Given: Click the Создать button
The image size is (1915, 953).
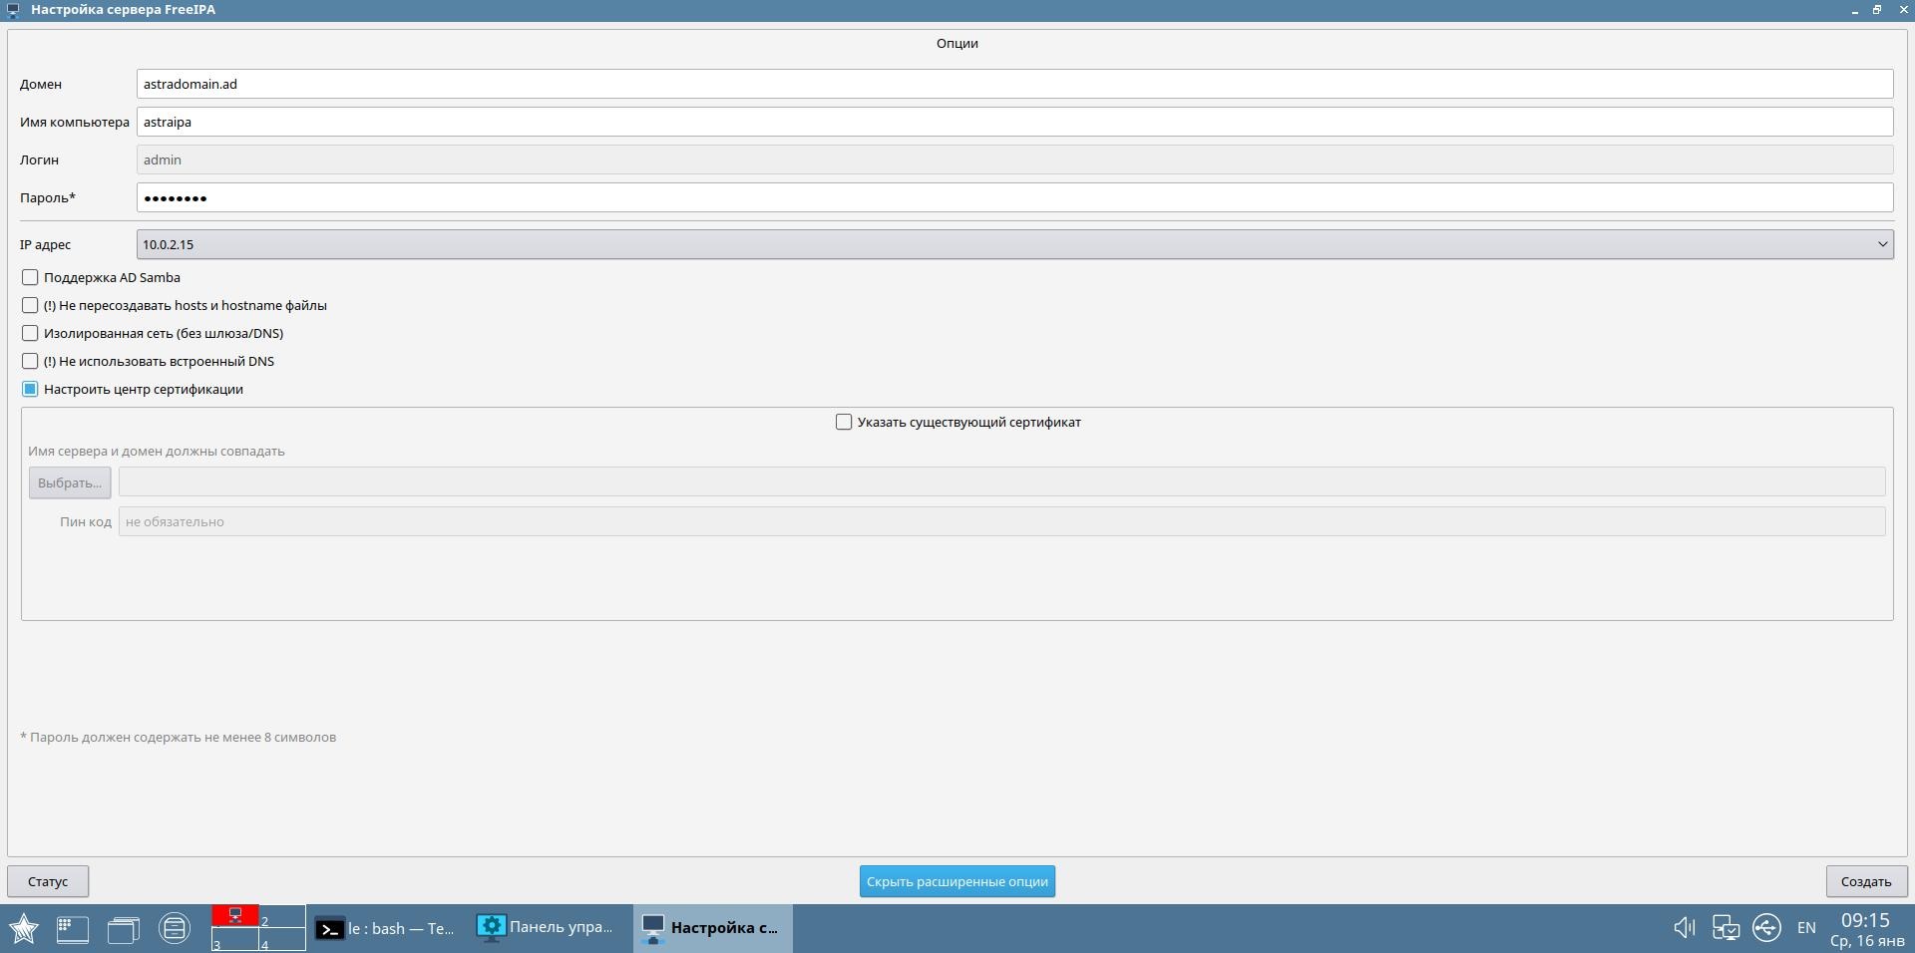Looking at the screenshot, I should point(1866,881).
